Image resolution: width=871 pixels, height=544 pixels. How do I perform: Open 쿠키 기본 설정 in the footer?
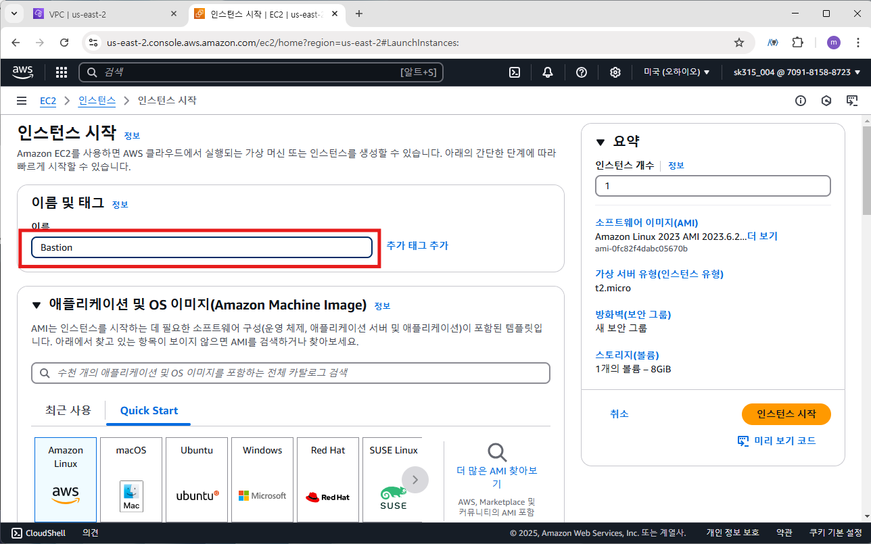[x=835, y=533]
